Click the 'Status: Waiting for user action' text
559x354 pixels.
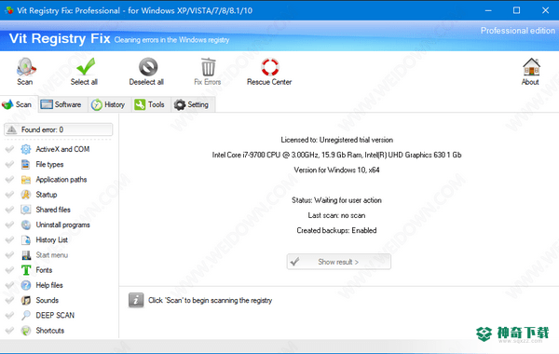336,200
